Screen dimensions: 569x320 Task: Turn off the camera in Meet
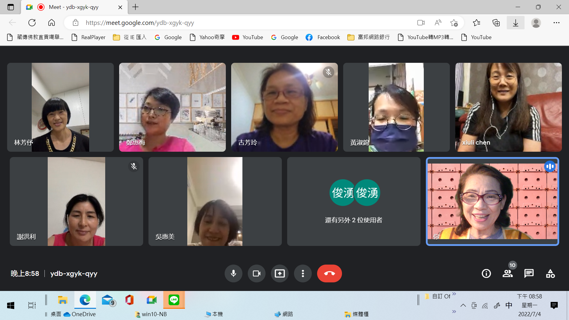(x=256, y=273)
